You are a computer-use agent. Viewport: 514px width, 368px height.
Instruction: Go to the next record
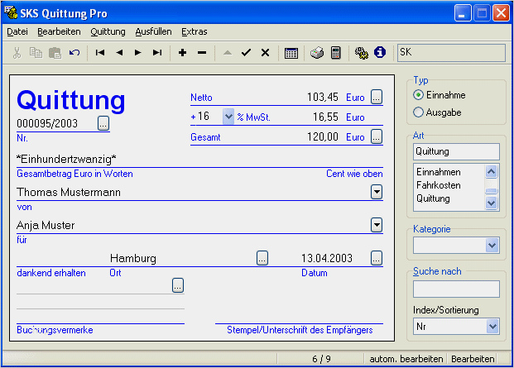click(x=137, y=53)
